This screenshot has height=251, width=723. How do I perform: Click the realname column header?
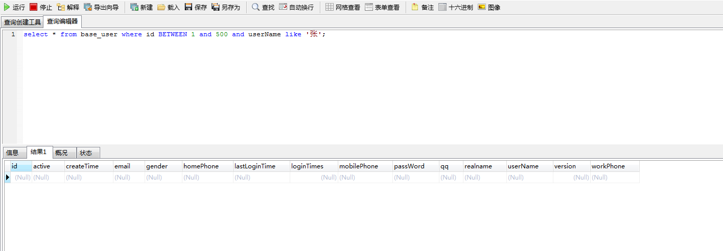coord(485,166)
